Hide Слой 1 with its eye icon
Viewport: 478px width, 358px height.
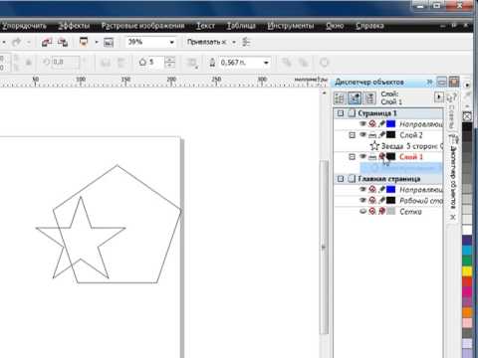pos(362,156)
